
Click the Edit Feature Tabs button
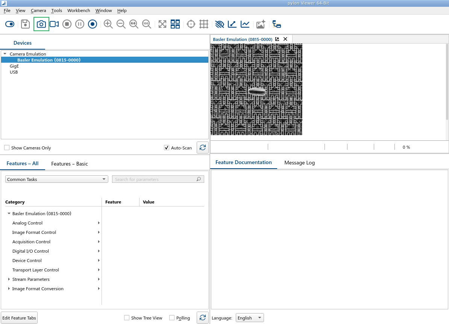[x=19, y=318]
